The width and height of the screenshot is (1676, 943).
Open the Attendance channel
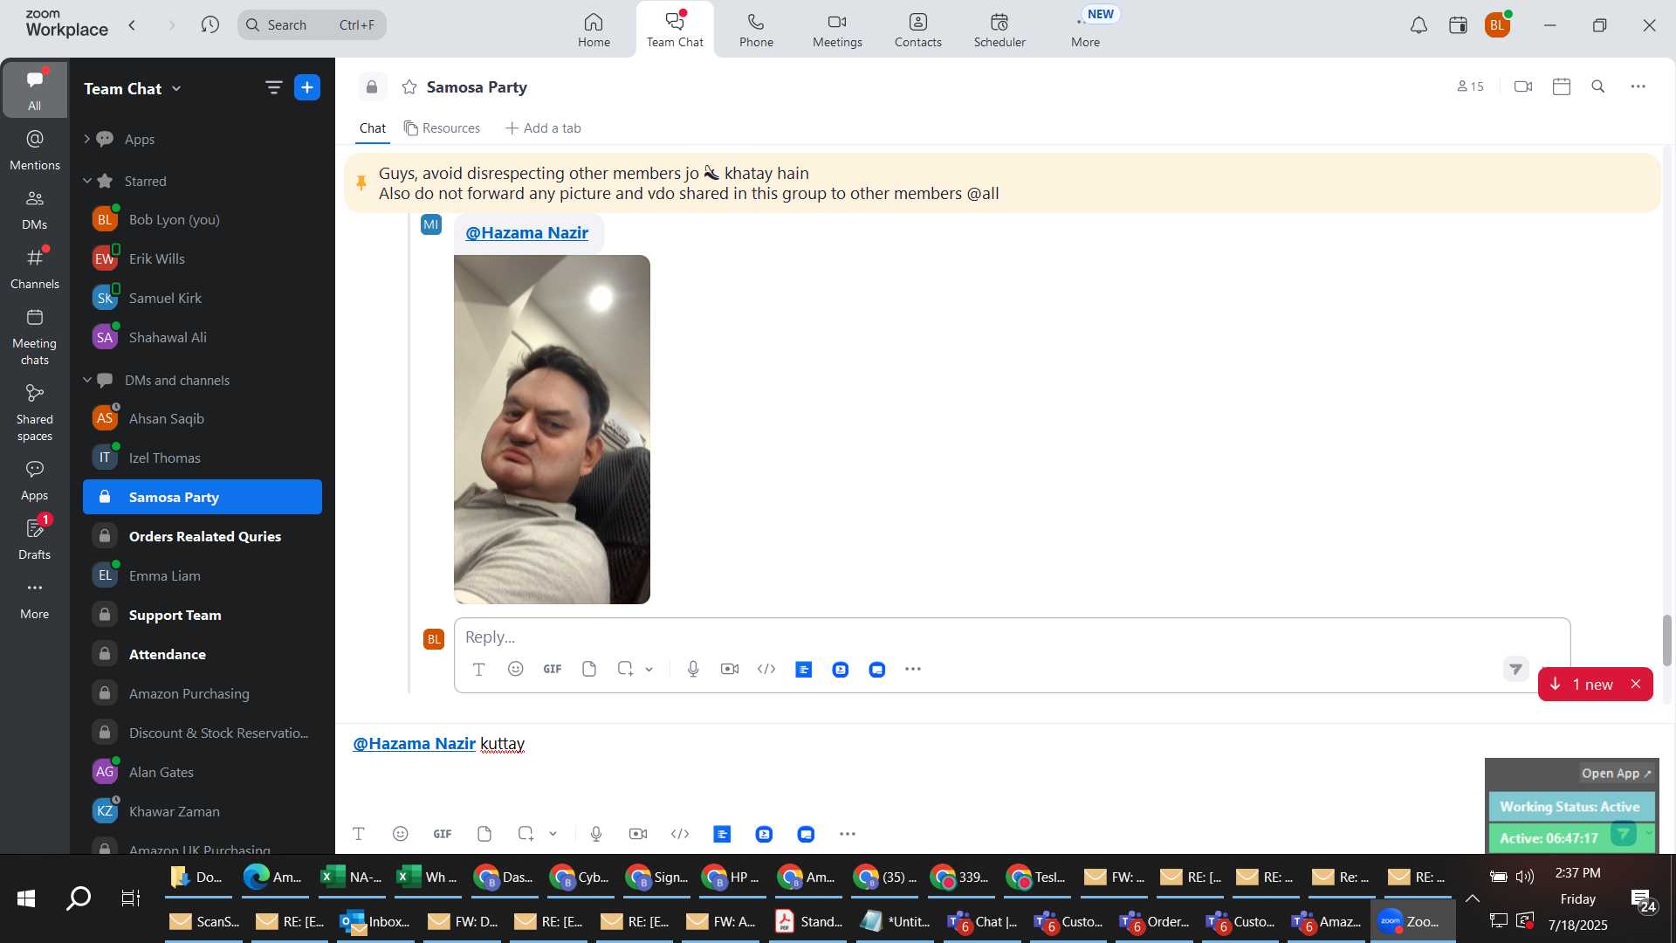point(203,654)
